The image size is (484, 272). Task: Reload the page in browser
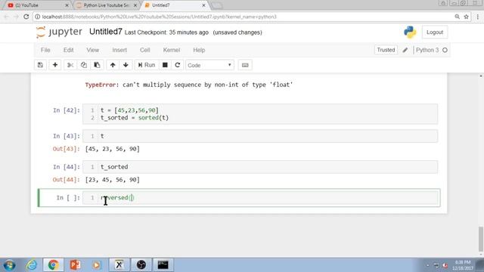(x=26, y=17)
